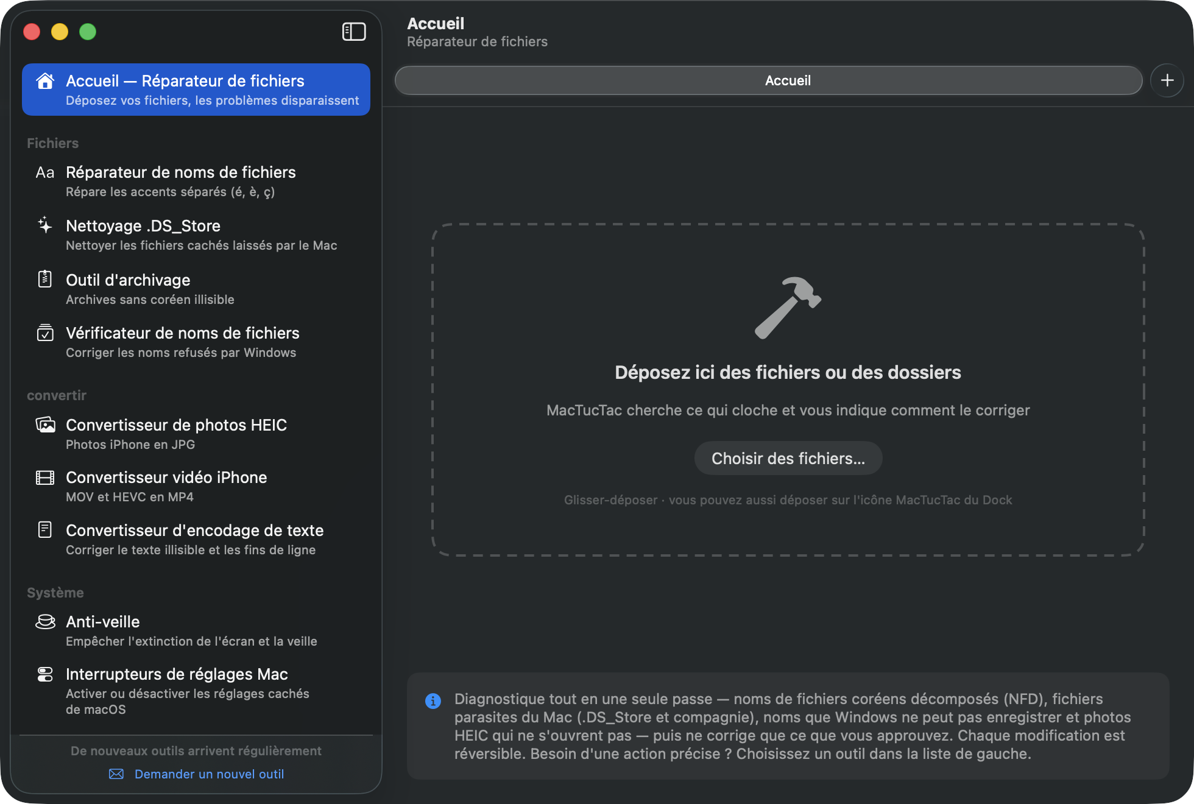Click the green full-screen window button
The height and width of the screenshot is (804, 1194).
(88, 32)
